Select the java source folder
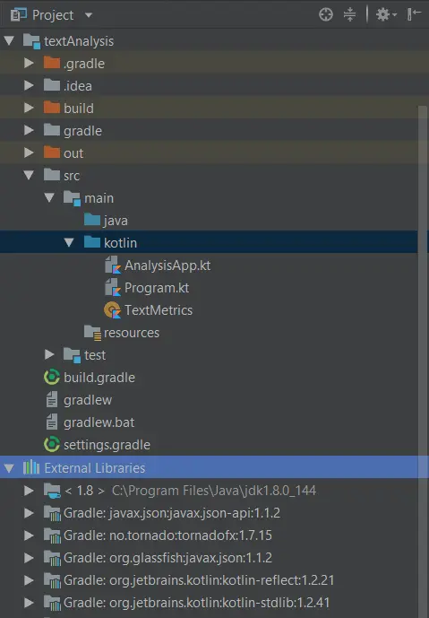This screenshot has width=429, height=618. pos(116,221)
